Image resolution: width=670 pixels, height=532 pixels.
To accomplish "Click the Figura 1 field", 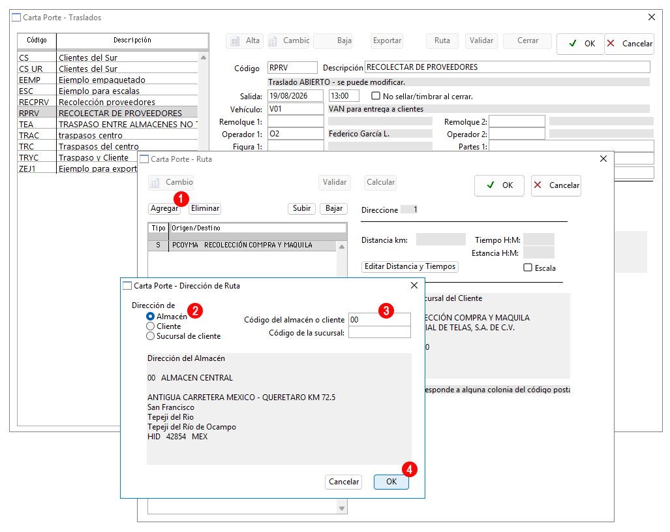I will 296,146.
